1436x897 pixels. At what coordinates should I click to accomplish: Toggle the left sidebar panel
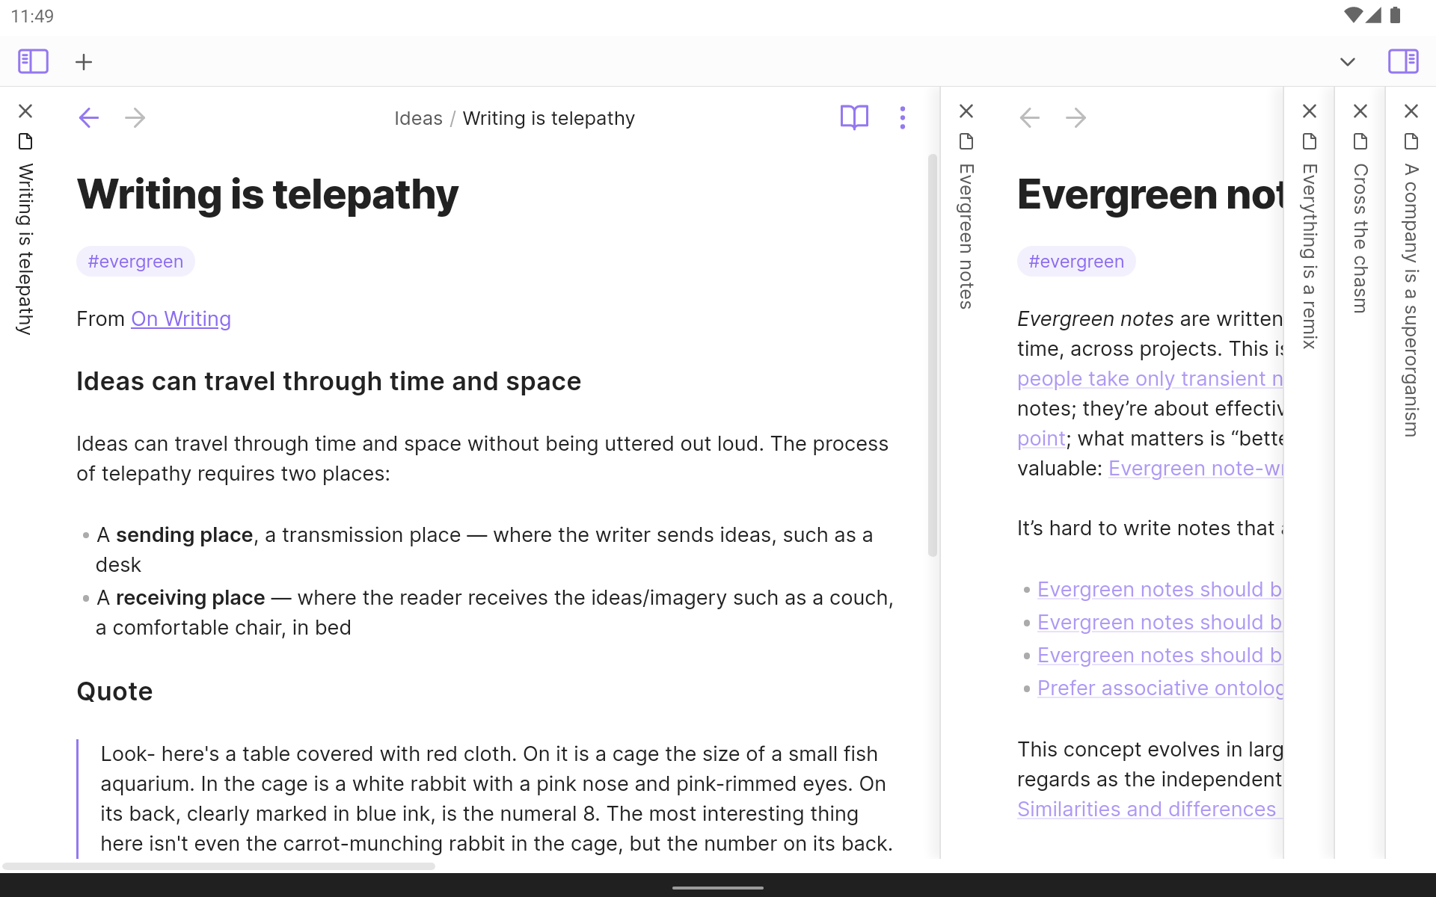click(33, 61)
